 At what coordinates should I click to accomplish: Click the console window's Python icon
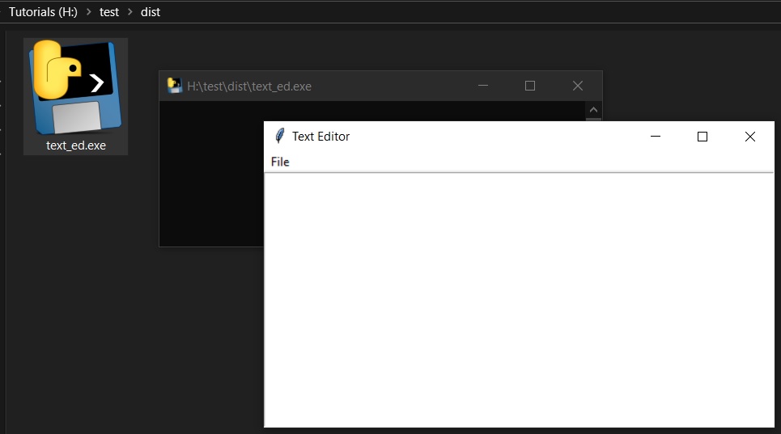pos(174,86)
